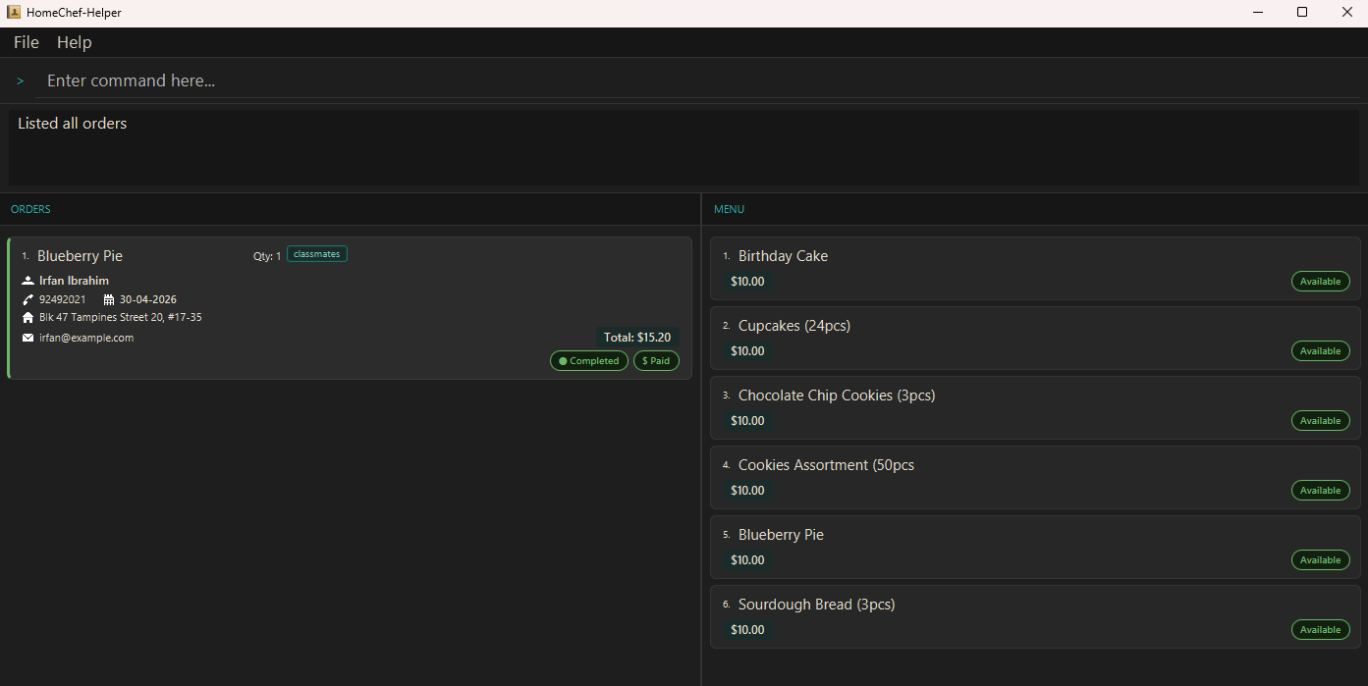Click the classmates tag on the order
This screenshot has height=686, width=1368.
pos(316,253)
